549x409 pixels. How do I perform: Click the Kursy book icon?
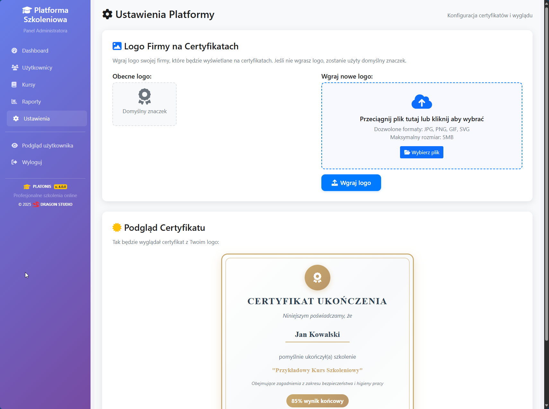point(14,85)
